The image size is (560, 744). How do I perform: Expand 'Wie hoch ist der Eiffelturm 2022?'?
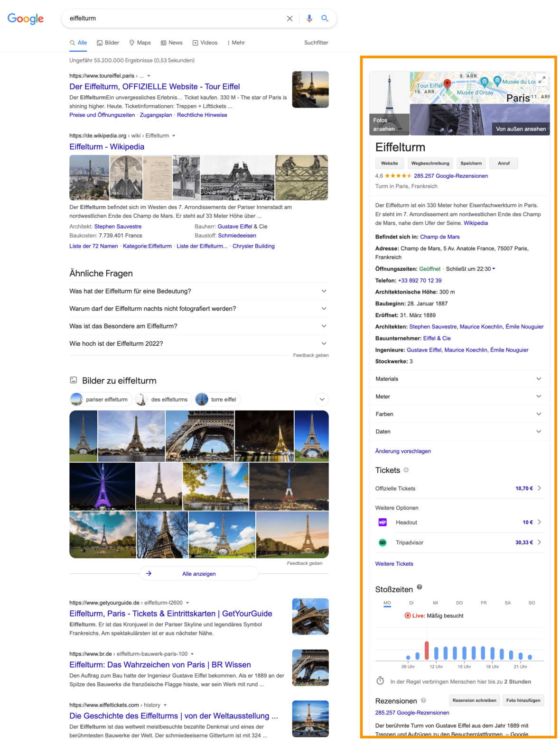tap(199, 344)
